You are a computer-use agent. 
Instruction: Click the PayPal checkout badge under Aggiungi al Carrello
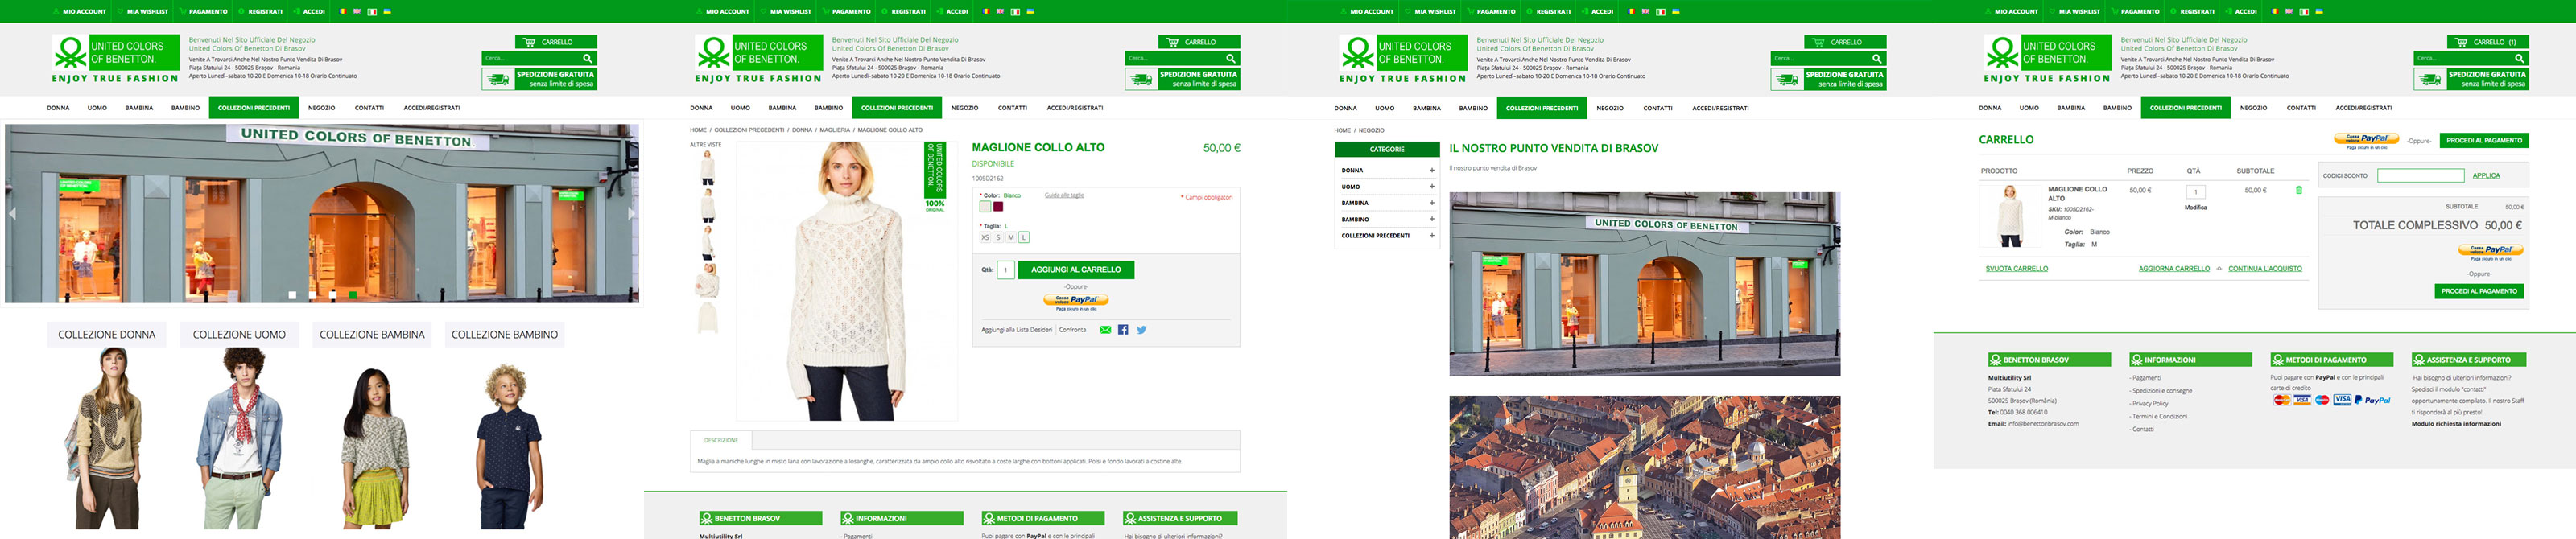click(1076, 301)
